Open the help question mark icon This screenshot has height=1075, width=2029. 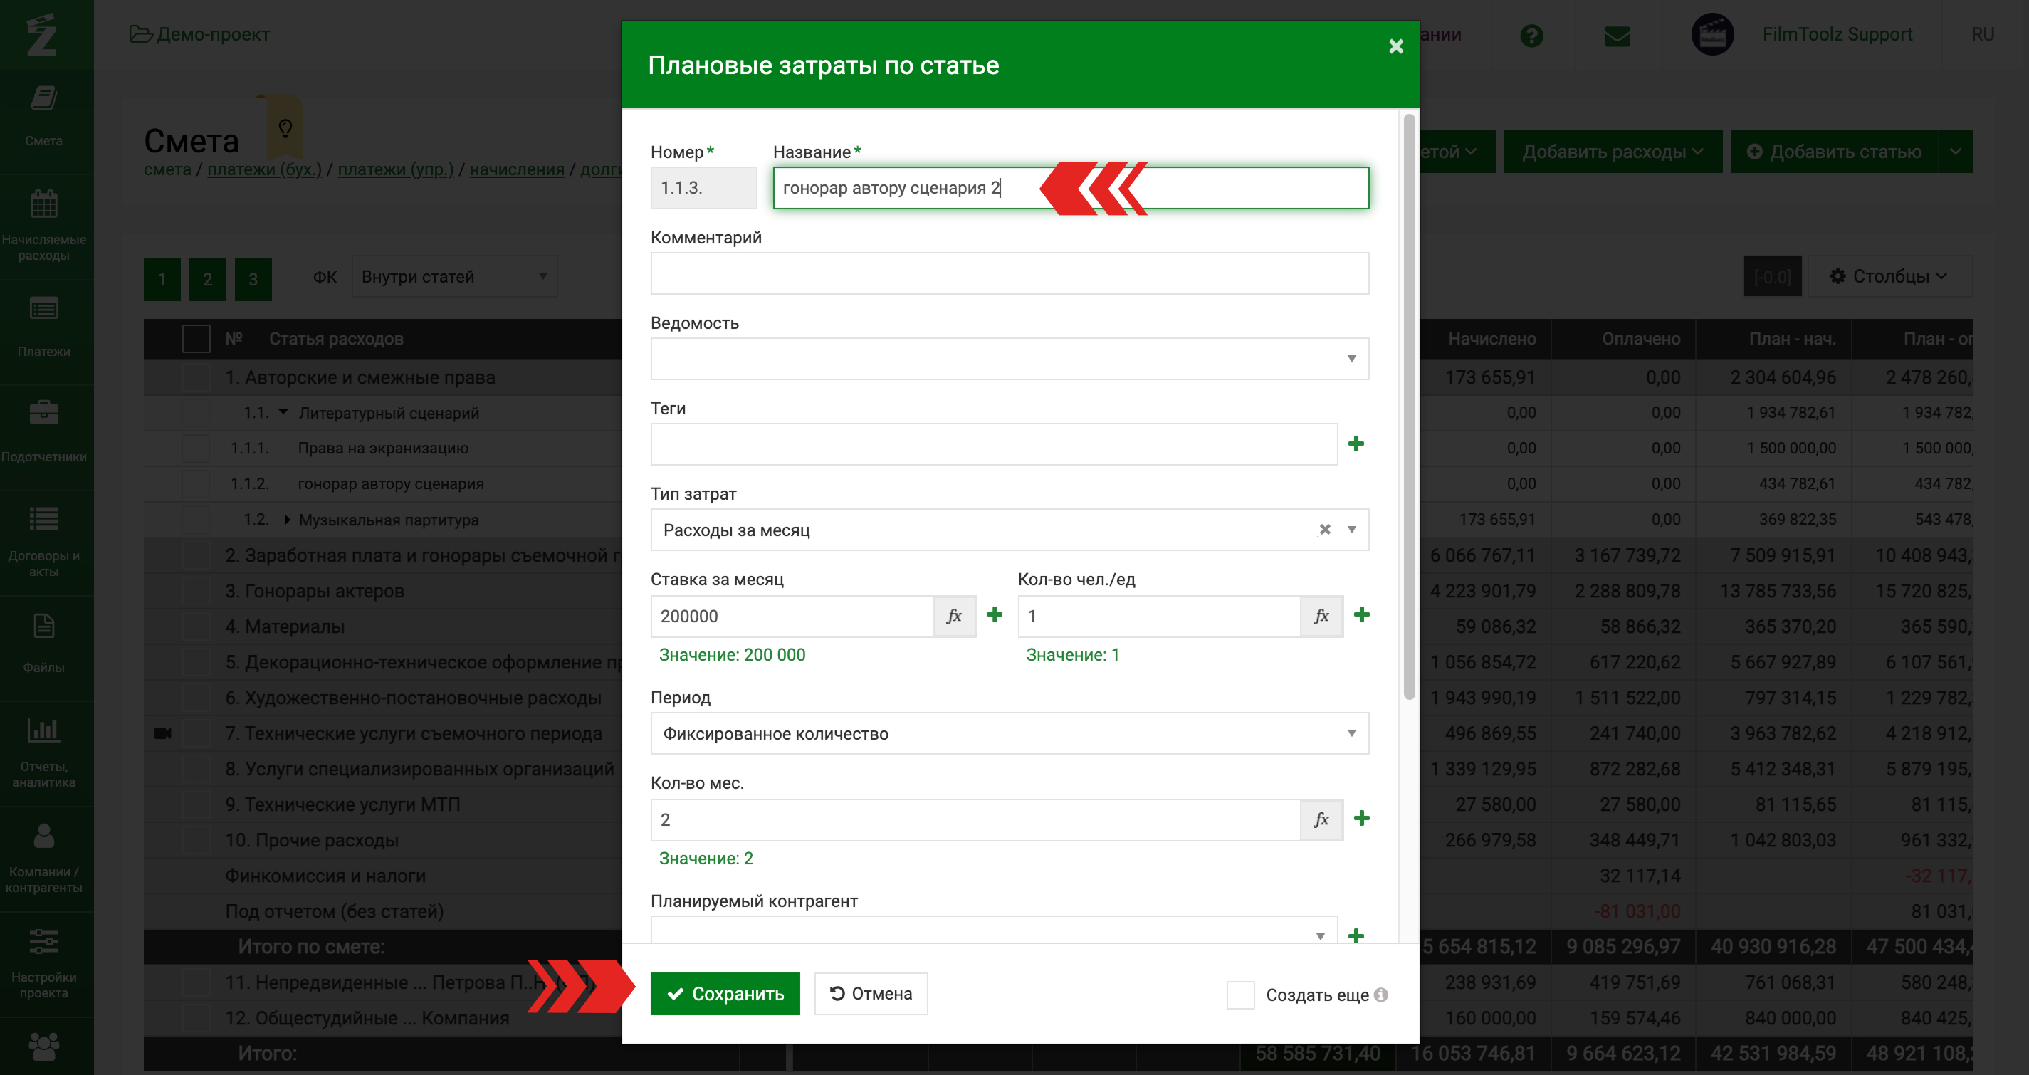pos(1531,36)
